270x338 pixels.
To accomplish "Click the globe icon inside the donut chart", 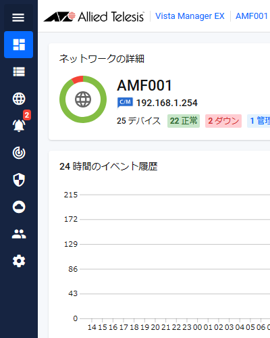I will click(x=83, y=99).
